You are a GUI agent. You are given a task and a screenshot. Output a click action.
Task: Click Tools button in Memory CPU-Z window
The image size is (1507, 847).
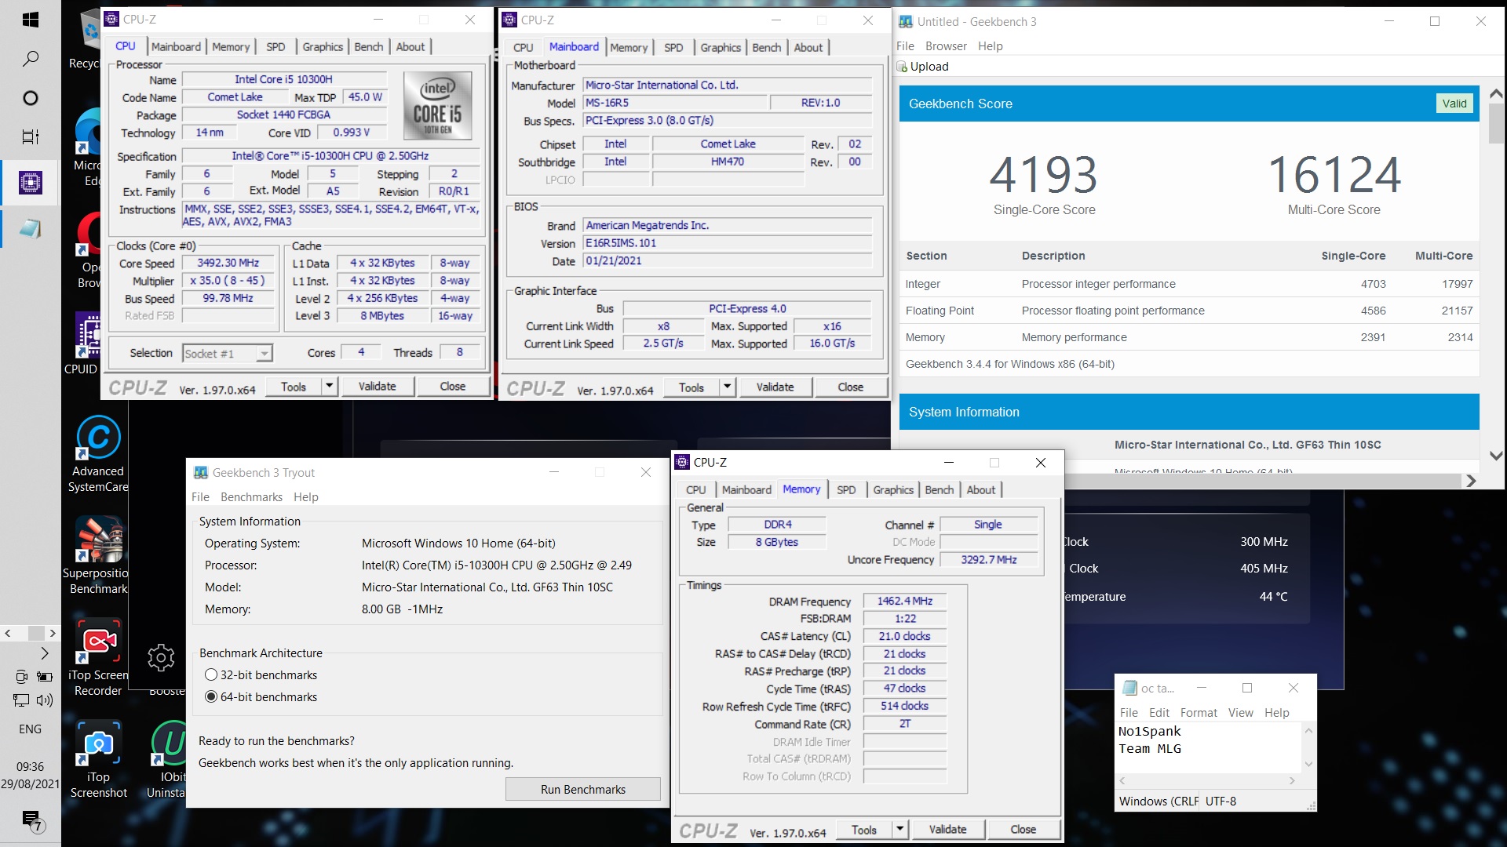pos(864,829)
